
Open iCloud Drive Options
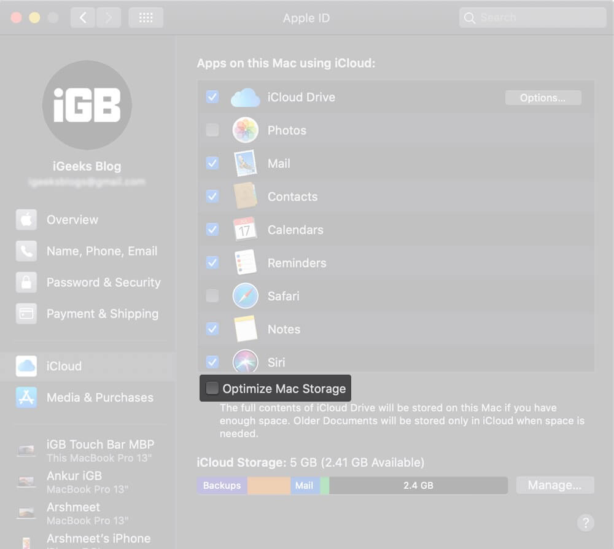(543, 98)
